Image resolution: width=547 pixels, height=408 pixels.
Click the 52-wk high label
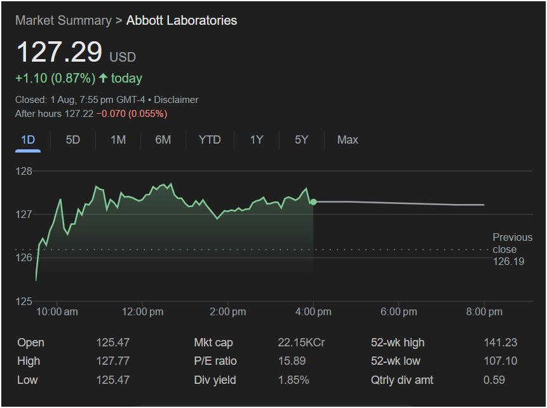[398, 343]
